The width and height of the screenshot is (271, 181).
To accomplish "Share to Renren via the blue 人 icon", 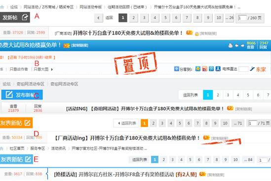I will tap(218, 69).
